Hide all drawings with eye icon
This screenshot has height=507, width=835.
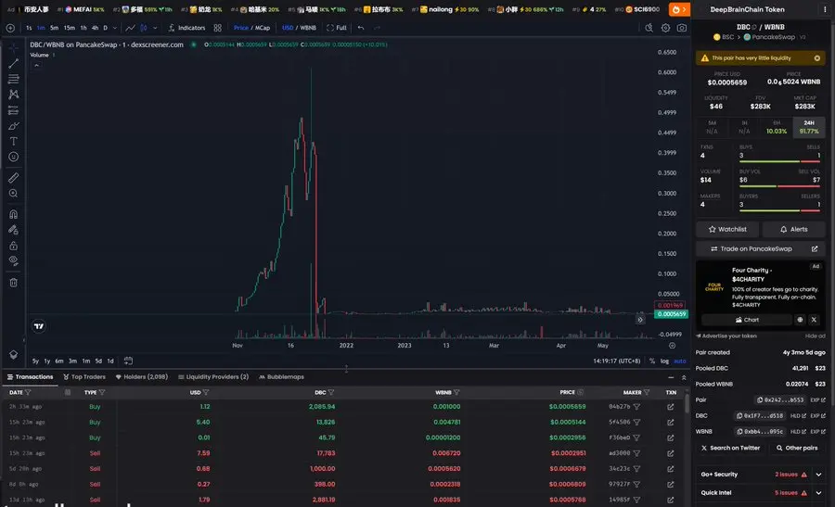[x=13, y=261]
